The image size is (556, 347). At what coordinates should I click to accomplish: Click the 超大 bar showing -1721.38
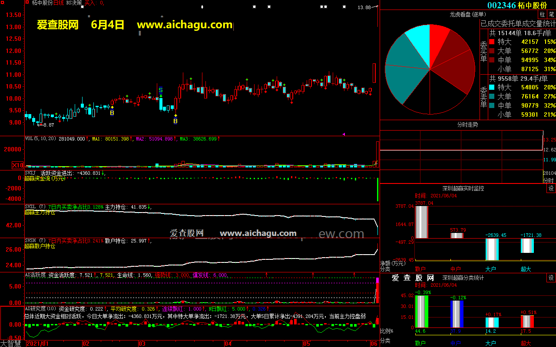(x=527, y=246)
